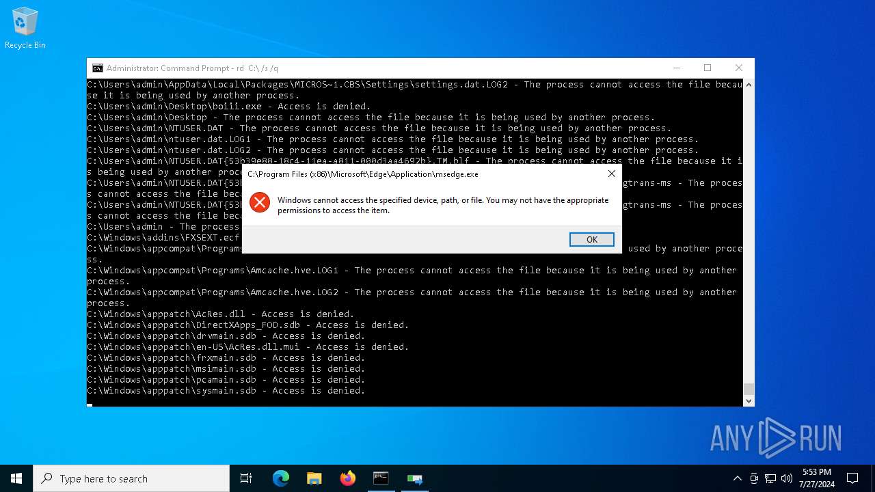The width and height of the screenshot is (875, 492).
Task: Focus the Type here to search box
Action: (x=131, y=478)
